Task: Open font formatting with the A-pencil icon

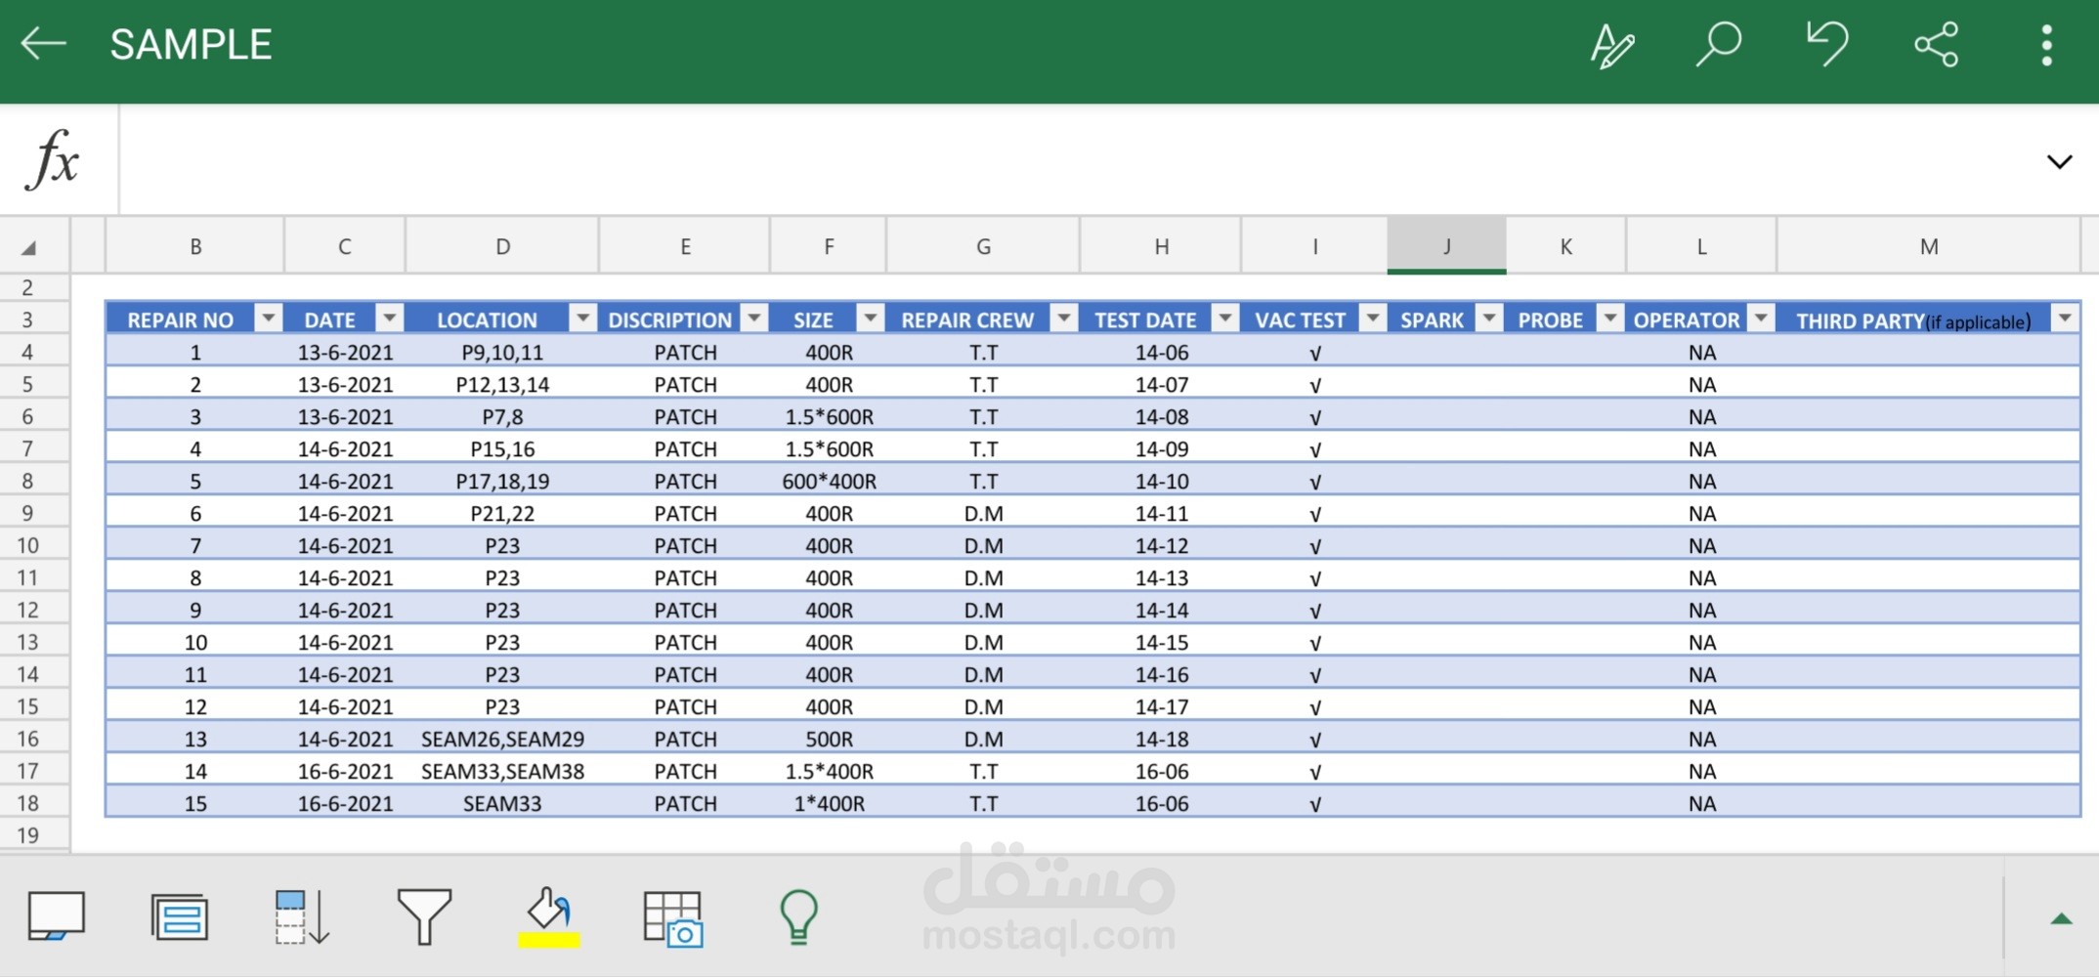Action: click(1612, 43)
